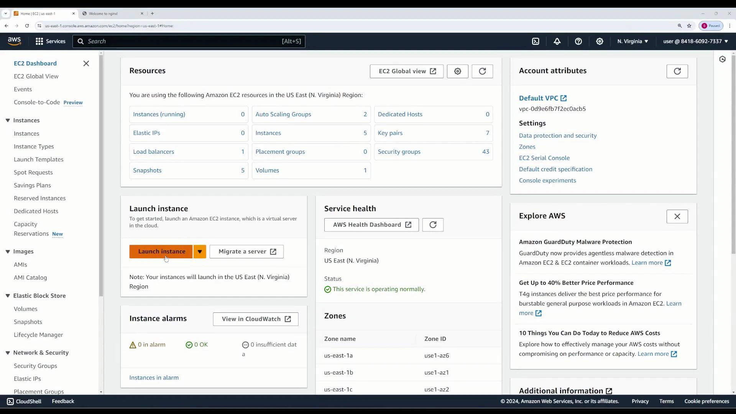Open the N. Virginia region dropdown
The height and width of the screenshot is (414, 736).
pyautogui.click(x=632, y=41)
